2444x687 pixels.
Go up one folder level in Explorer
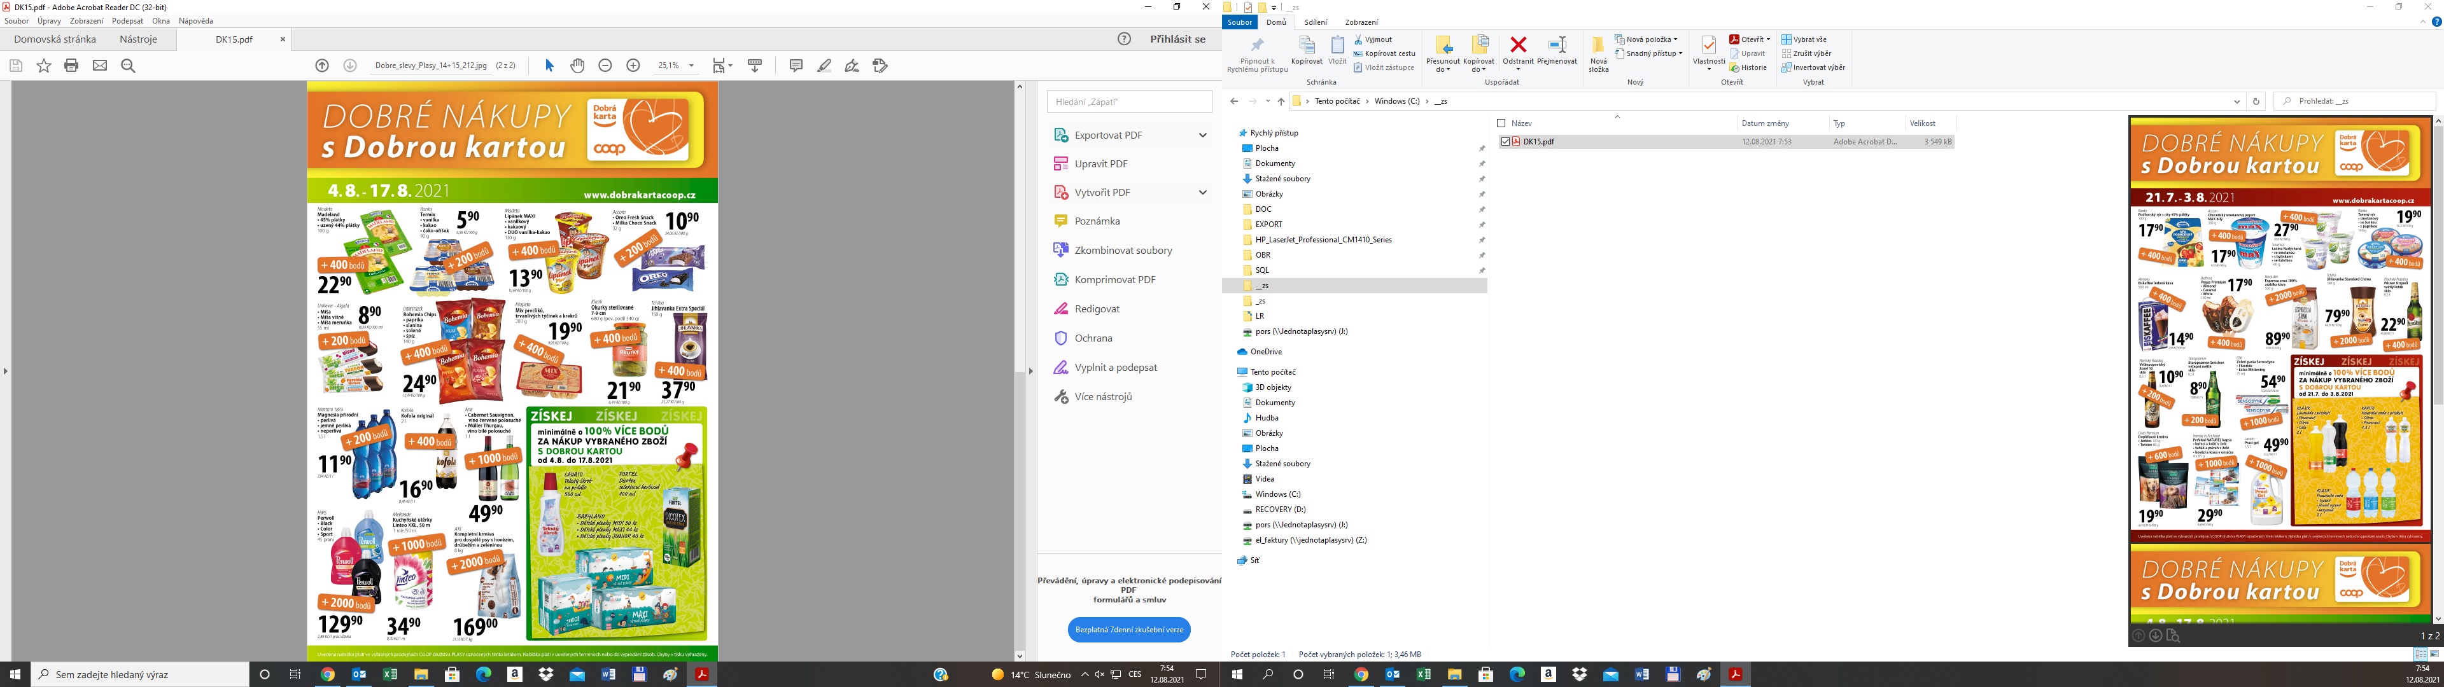(1281, 101)
